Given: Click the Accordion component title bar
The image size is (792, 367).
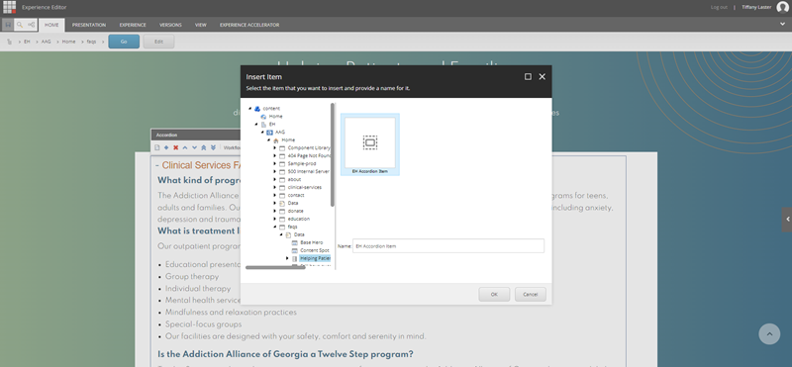Looking at the screenshot, I should click(195, 135).
